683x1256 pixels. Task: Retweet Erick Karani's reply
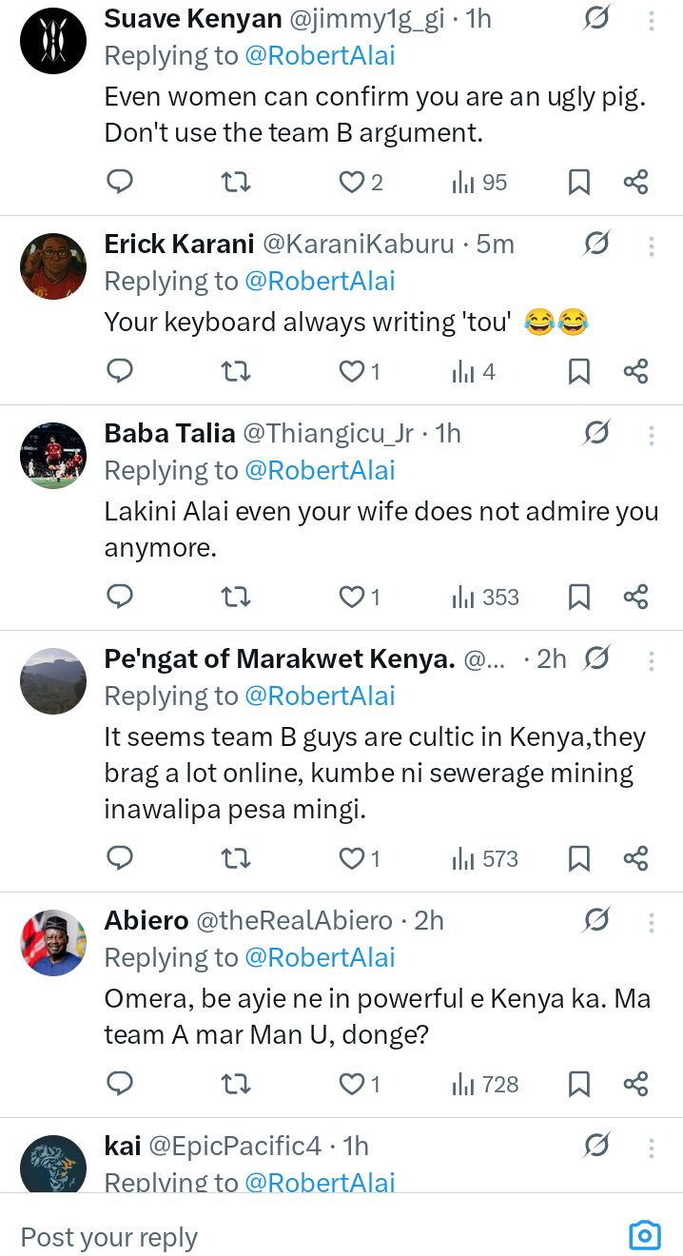pyautogui.click(x=235, y=371)
